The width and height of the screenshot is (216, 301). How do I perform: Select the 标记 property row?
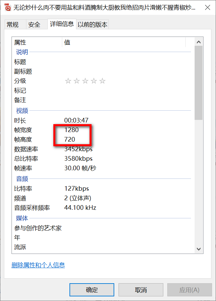pos(102,91)
